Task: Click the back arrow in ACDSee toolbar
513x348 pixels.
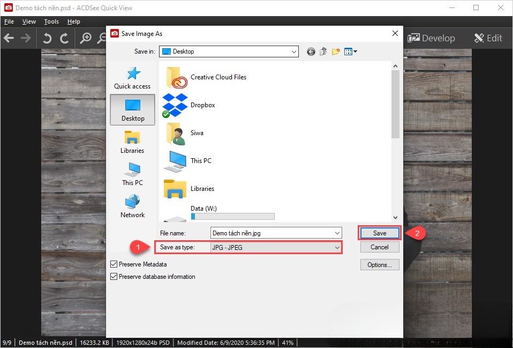Action: (x=9, y=38)
